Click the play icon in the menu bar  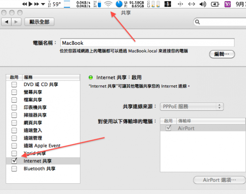(x=31, y=4)
